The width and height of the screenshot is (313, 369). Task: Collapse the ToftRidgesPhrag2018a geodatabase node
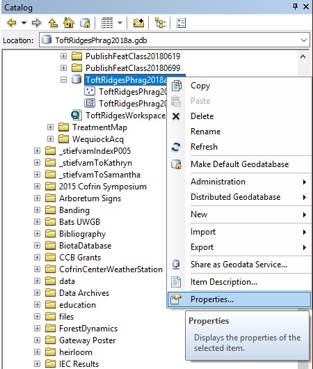[63, 80]
